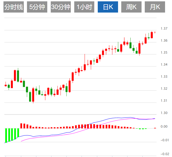Select the 5分钟 interval tab

[37, 7]
